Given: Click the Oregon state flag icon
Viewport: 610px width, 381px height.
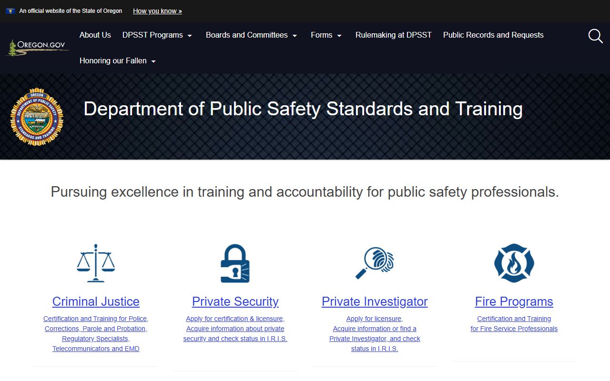Looking at the screenshot, I should click(10, 11).
